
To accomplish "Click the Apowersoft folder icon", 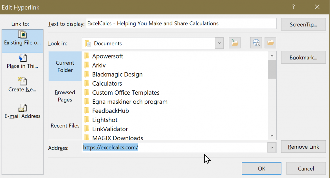I will click(86, 56).
